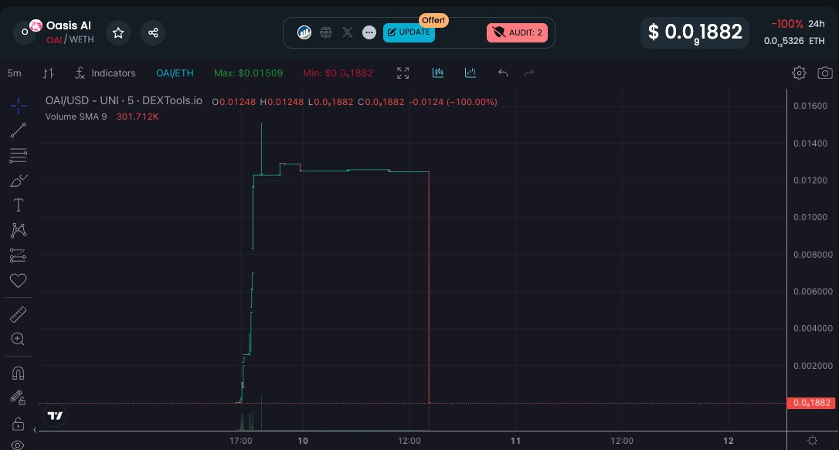Click the 0.01000 price axis label

(x=810, y=217)
